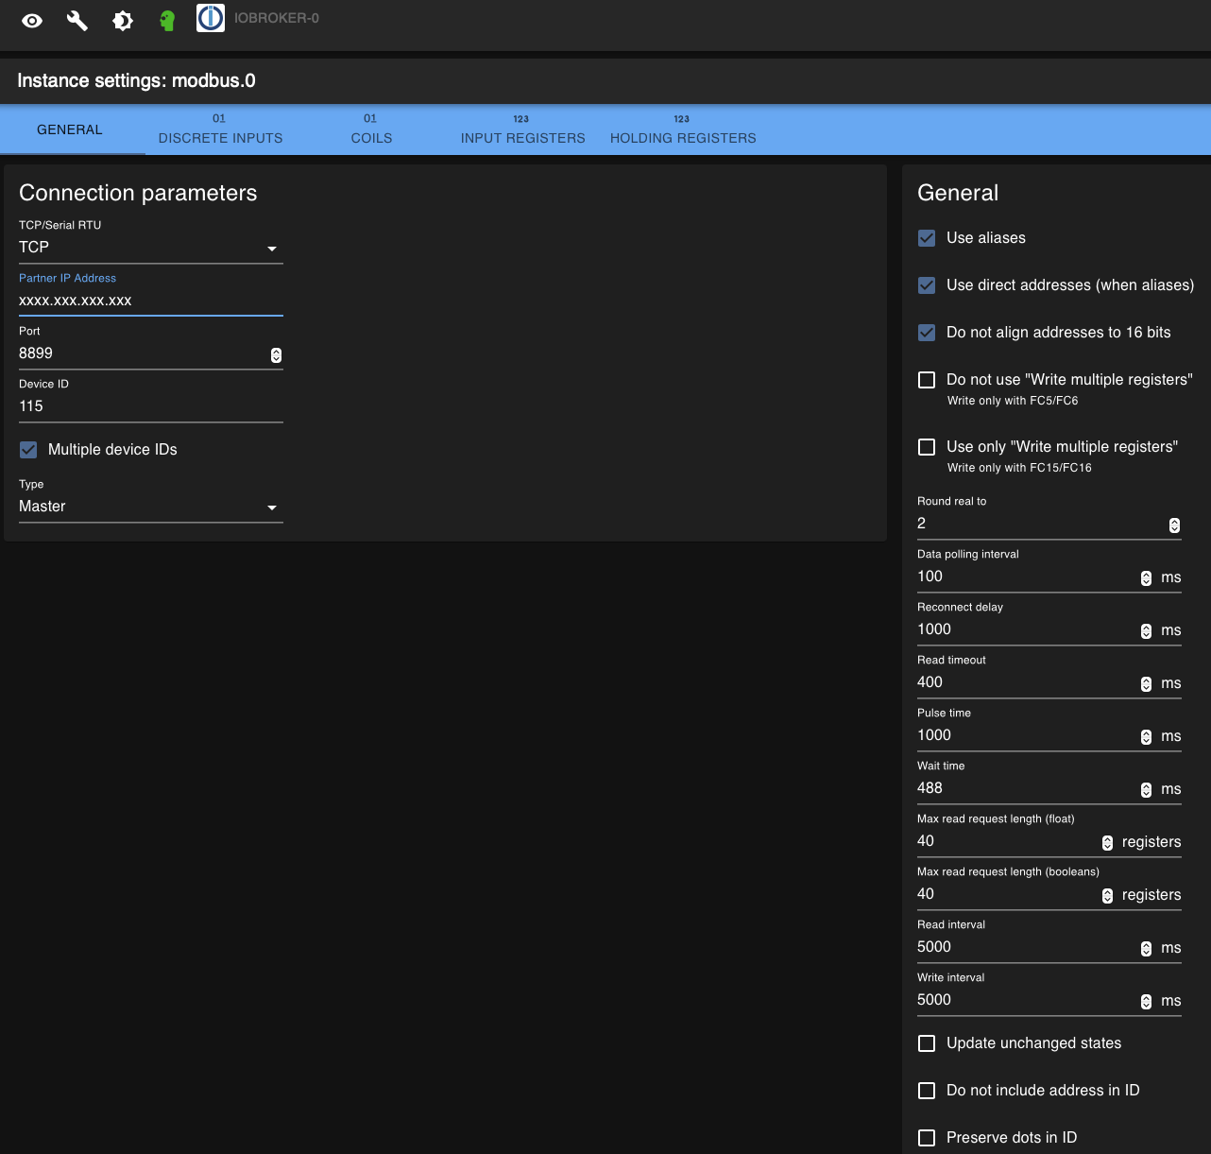Go to the Input Registers tab
Screen dimensions: 1211x1154
(x=522, y=129)
